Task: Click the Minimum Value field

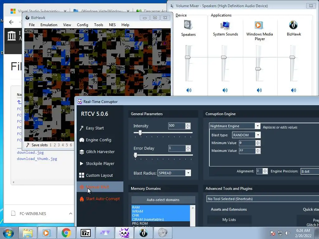Action: (x=247, y=143)
